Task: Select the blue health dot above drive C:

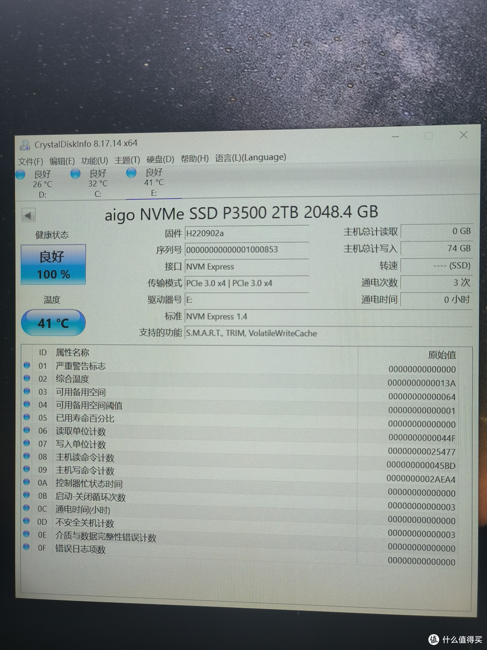Action: 75,174
